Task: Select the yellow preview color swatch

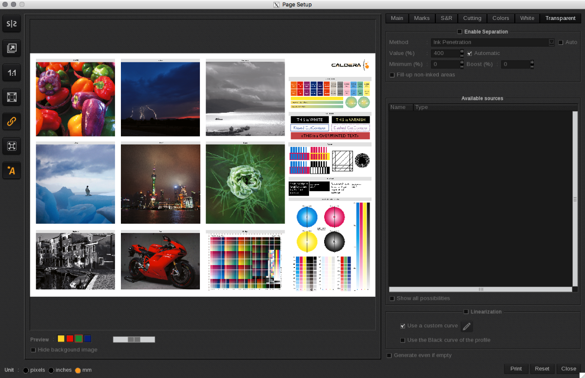Action: point(61,339)
